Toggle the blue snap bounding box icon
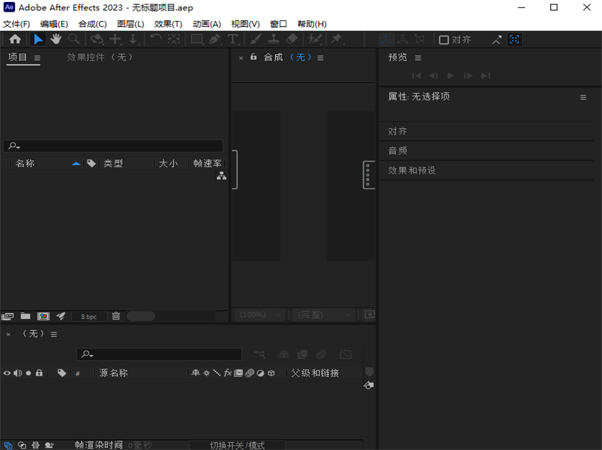This screenshot has width=602, height=450. pos(515,39)
